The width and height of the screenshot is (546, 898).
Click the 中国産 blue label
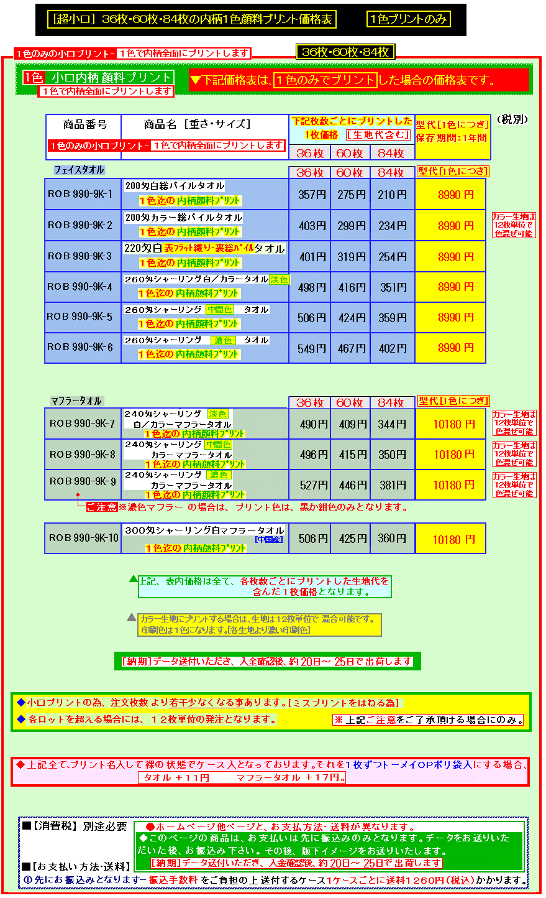[269, 540]
